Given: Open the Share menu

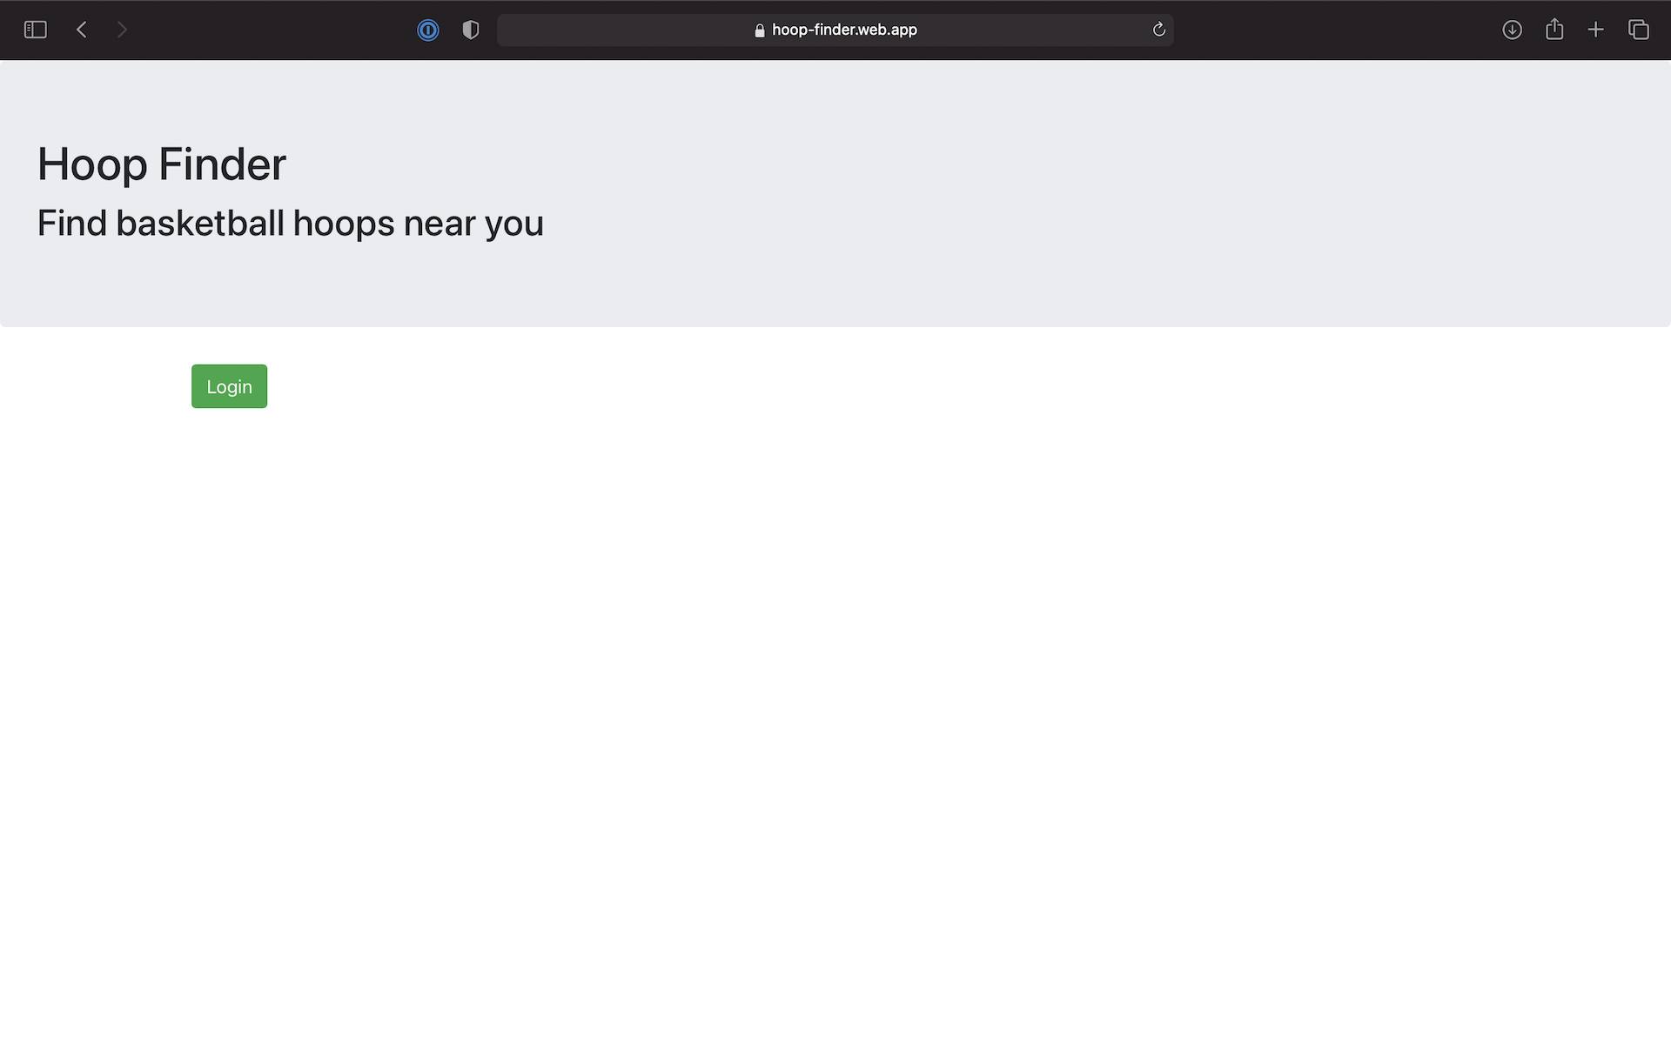Looking at the screenshot, I should click(x=1555, y=30).
